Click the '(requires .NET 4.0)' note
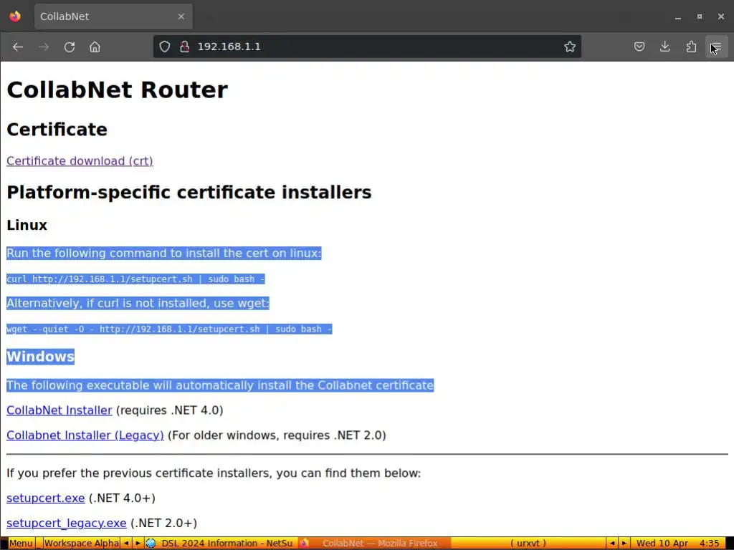 pos(169,410)
